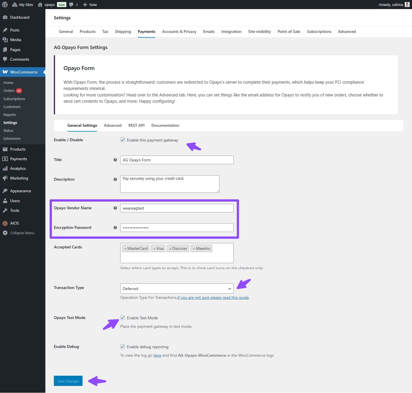Open catrina's profile avatar

[407, 5]
